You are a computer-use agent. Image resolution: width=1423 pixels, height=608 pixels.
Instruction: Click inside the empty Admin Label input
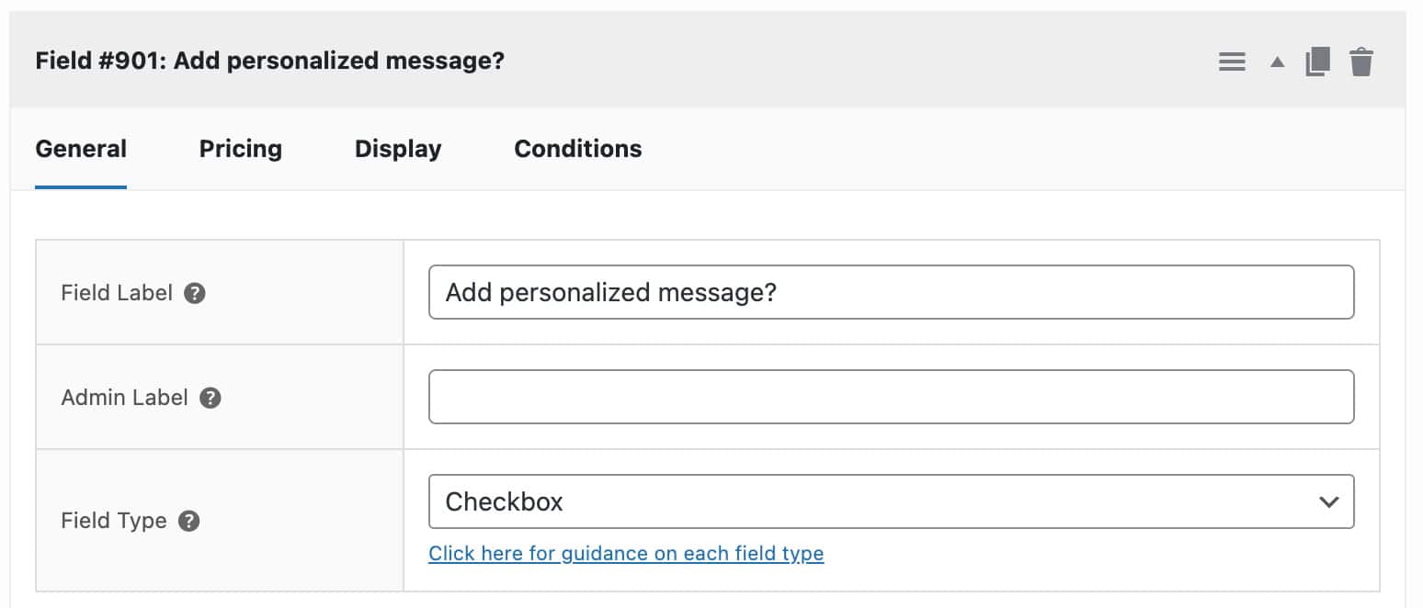890,397
